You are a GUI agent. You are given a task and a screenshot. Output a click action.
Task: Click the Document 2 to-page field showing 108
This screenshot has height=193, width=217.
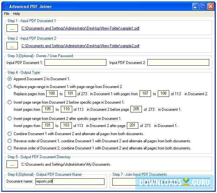[163, 94]
